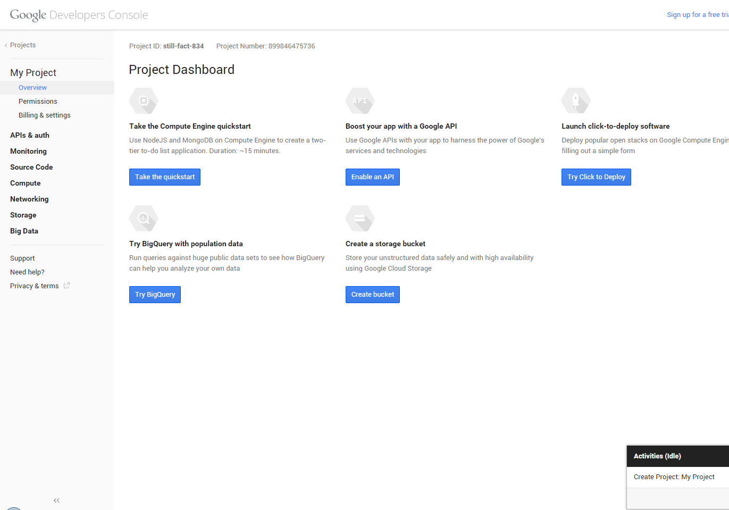Click project ID still-fact-834 text

click(x=183, y=46)
